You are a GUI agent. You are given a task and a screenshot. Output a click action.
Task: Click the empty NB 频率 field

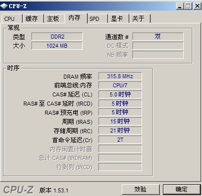pyautogui.click(x=158, y=55)
